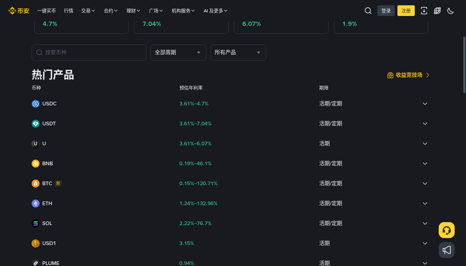
Task: Click the BNB rate 0.19%~46.1%
Action: [195, 164]
